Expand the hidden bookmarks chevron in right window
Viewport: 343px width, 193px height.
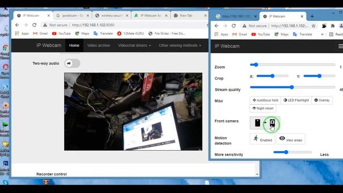(x=322, y=34)
